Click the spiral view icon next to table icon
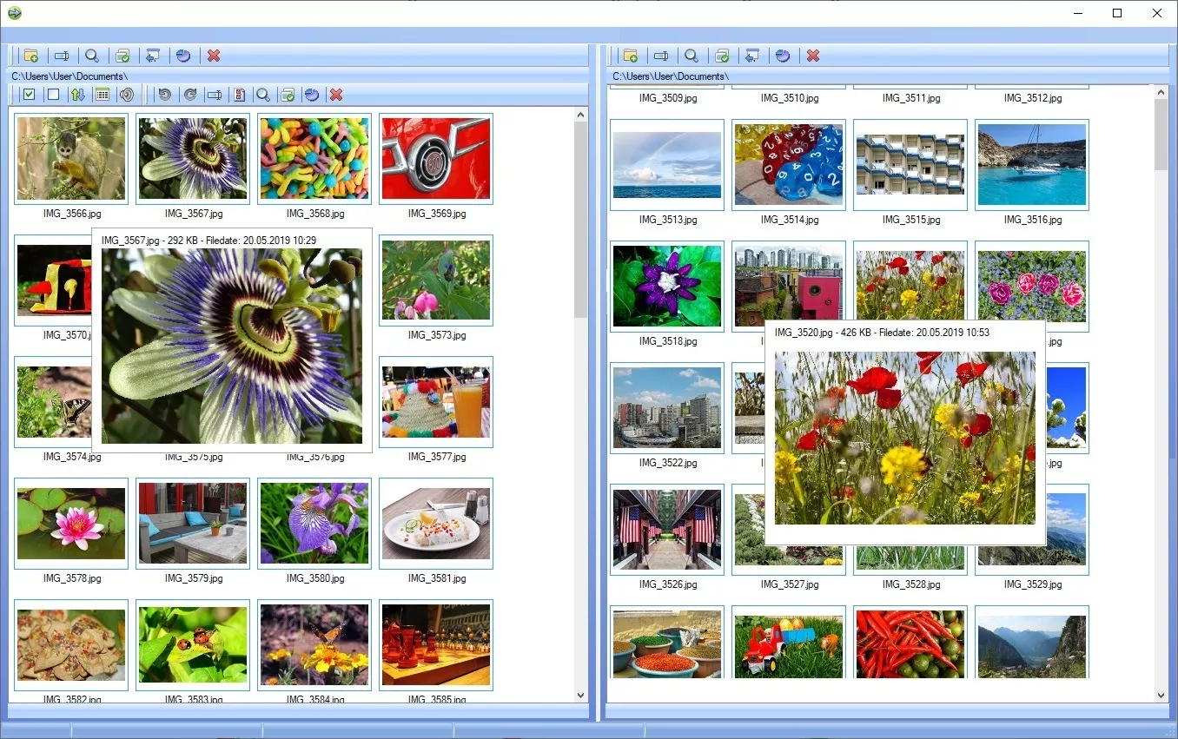This screenshot has width=1178, height=739. click(x=127, y=95)
